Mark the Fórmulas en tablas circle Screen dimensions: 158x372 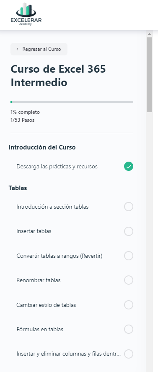pyautogui.click(x=129, y=329)
